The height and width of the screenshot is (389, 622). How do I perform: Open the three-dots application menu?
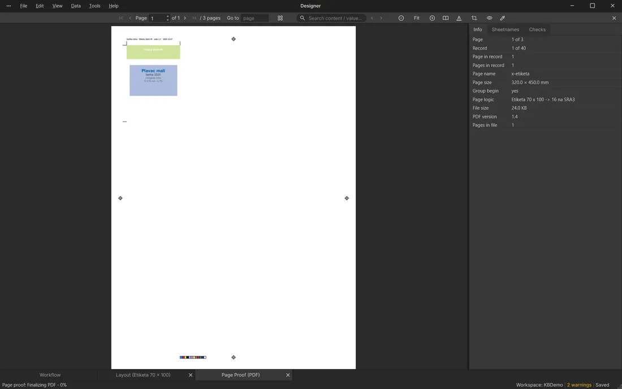8,6
